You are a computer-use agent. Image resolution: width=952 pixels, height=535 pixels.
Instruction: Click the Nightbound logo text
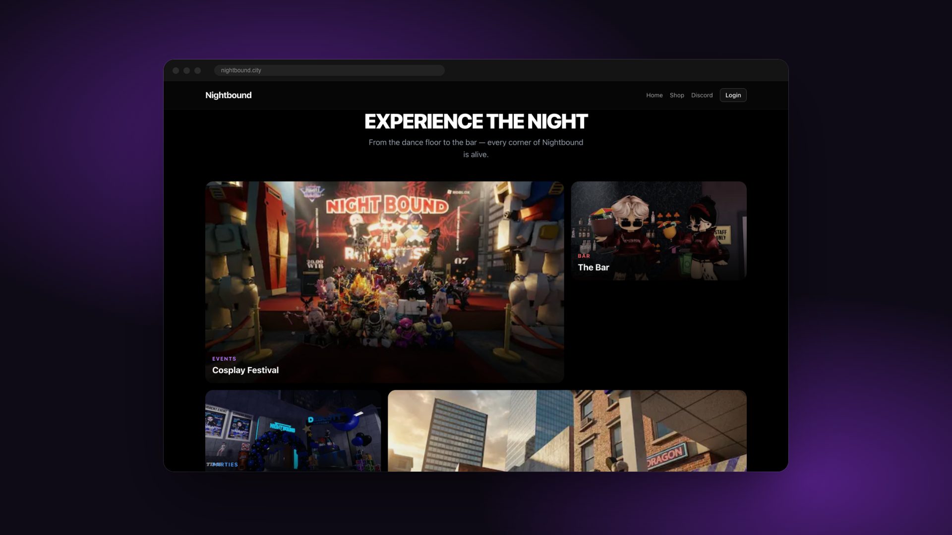(228, 95)
